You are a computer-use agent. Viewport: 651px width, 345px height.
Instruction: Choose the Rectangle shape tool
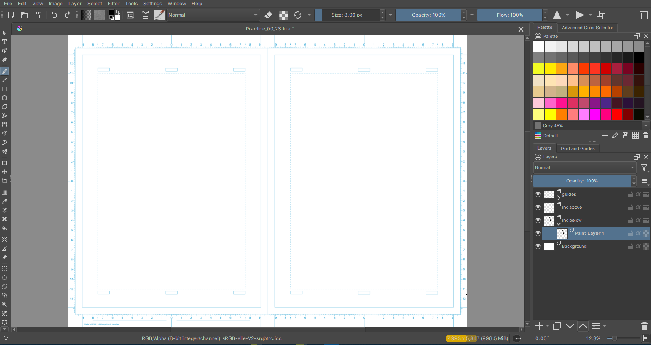pyautogui.click(x=4, y=89)
